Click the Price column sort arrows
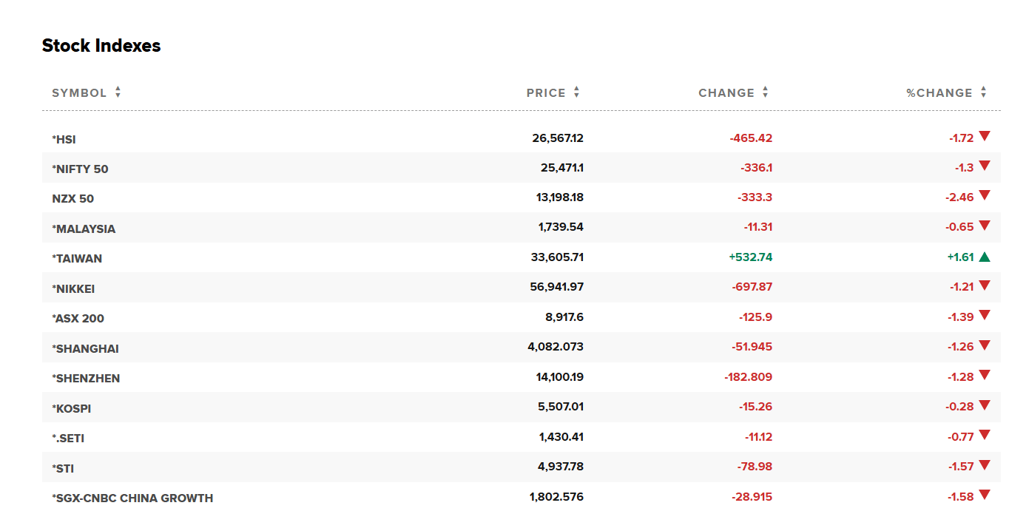The height and width of the screenshot is (531, 1026). pos(576,92)
